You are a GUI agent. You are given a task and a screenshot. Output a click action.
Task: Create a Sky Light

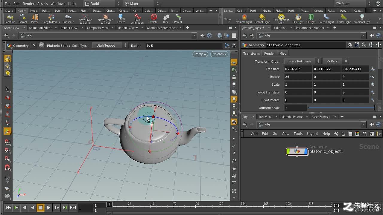click(x=298, y=19)
